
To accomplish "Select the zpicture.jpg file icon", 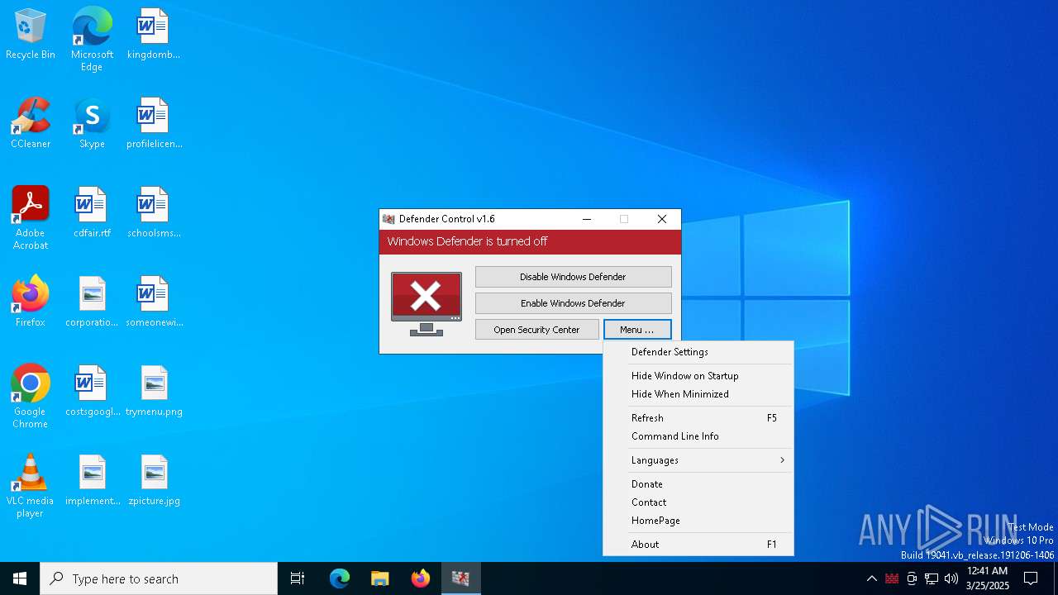I will pos(154,480).
